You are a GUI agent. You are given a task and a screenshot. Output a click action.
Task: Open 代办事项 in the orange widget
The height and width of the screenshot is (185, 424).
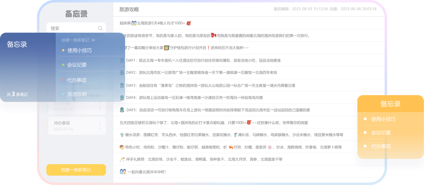381,146
